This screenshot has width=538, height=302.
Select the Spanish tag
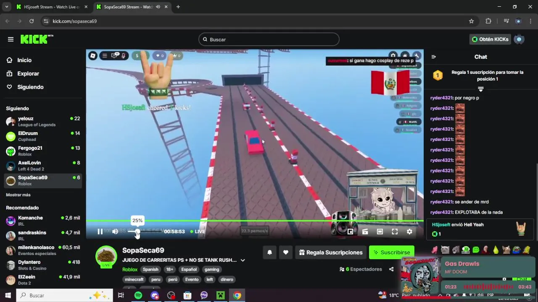pyautogui.click(x=150, y=270)
